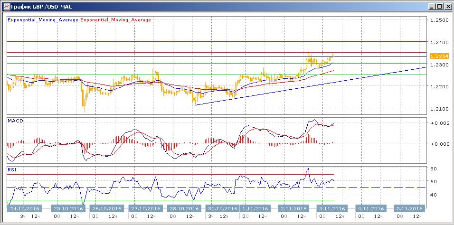
Task: Click the 25.10.2016 date marker
Action: pos(68,208)
